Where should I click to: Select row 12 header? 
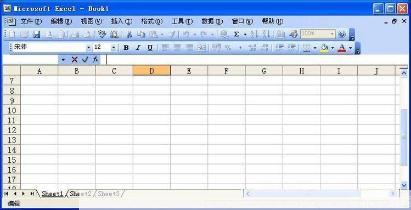(x=12, y=130)
